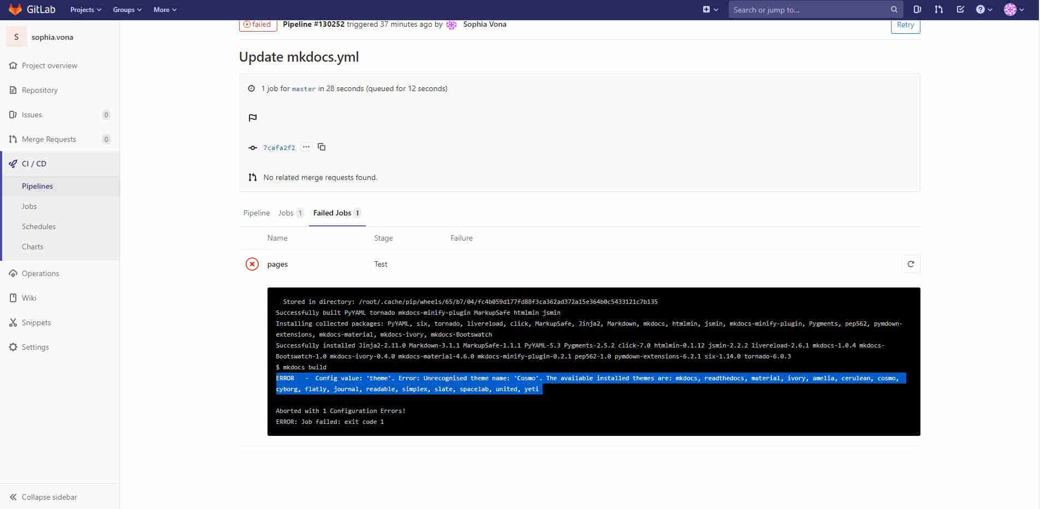Open Issues from the top navigation bar icon
This screenshot has height=509, width=1040.
click(917, 9)
